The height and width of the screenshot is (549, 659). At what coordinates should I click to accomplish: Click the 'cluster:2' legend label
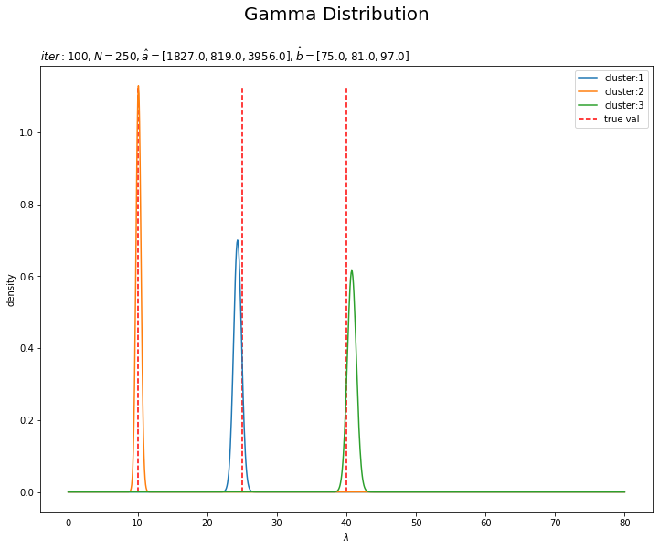(623, 91)
